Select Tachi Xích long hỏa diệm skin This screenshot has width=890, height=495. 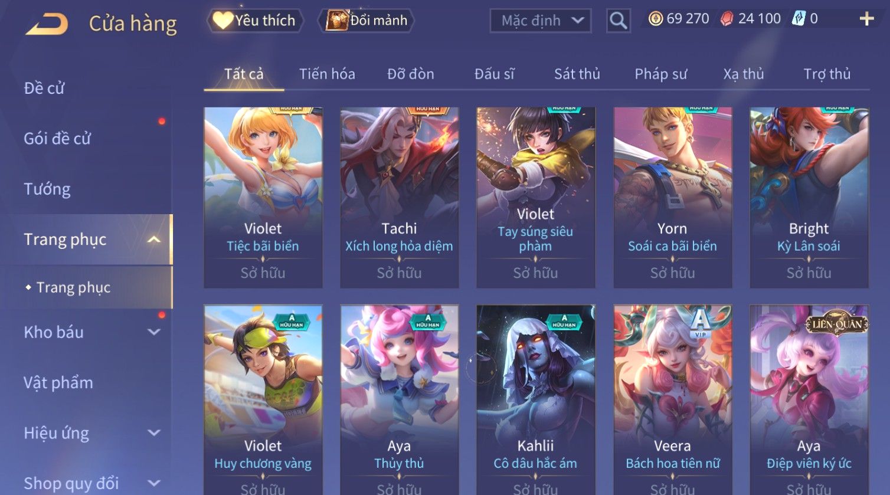[400, 198]
